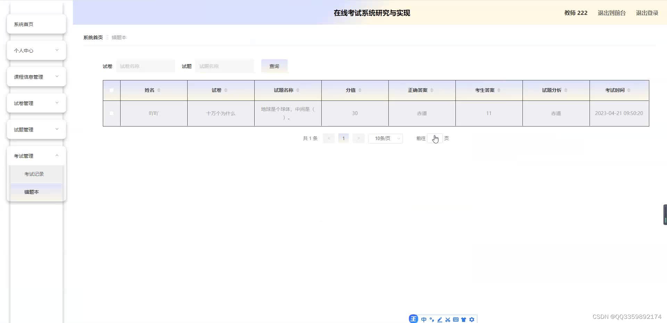This screenshot has width=667, height=323.
Task: Select the 错题本 submenu item
Action: pyautogui.click(x=36, y=192)
